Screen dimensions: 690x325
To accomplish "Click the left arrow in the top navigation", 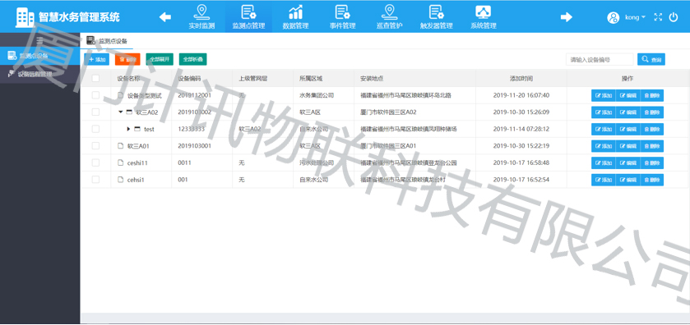I will click(165, 17).
